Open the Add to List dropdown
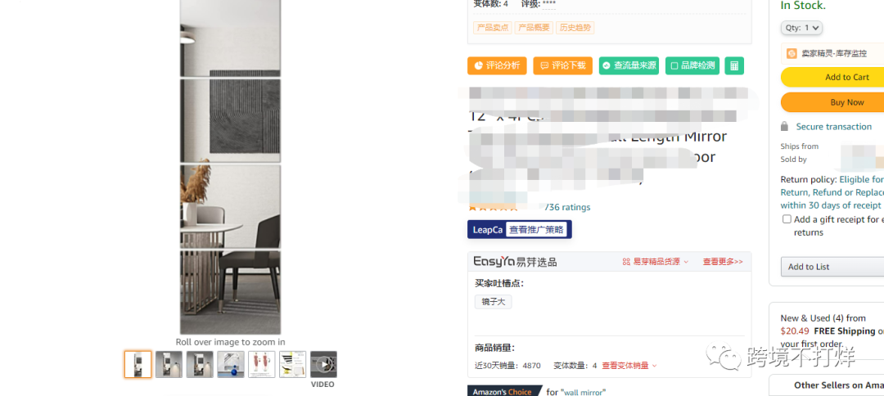The width and height of the screenshot is (884, 396). coord(832,267)
